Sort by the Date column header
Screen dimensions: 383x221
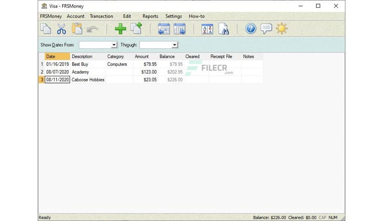57,57
